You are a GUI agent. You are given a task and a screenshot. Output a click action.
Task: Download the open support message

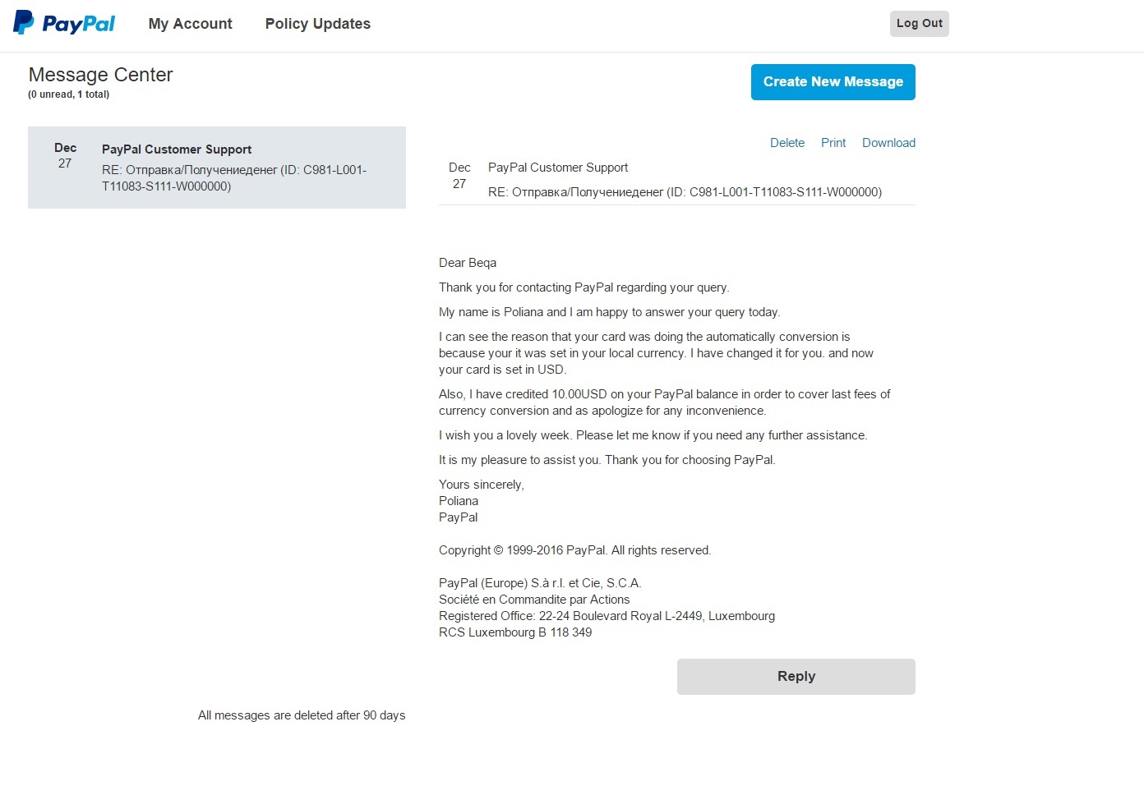888,143
